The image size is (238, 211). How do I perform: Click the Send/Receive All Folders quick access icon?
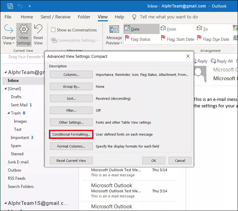pyautogui.click(x=10, y=6)
